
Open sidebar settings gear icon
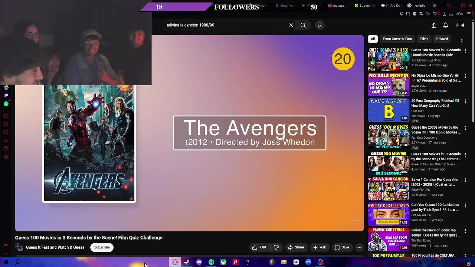point(6,157)
